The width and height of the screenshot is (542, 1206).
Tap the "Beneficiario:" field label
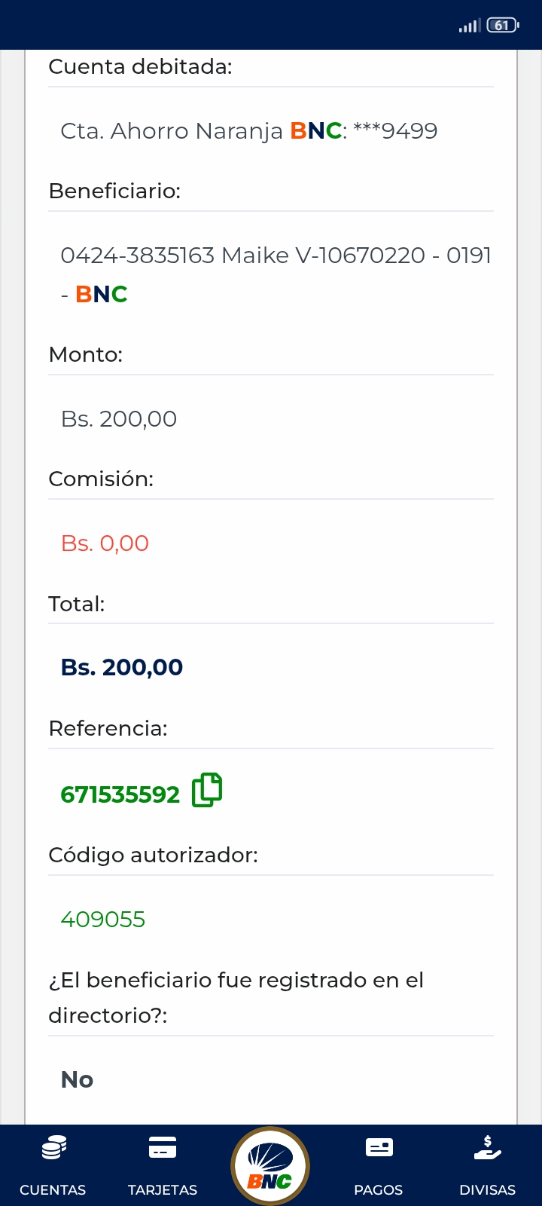pyautogui.click(x=114, y=191)
